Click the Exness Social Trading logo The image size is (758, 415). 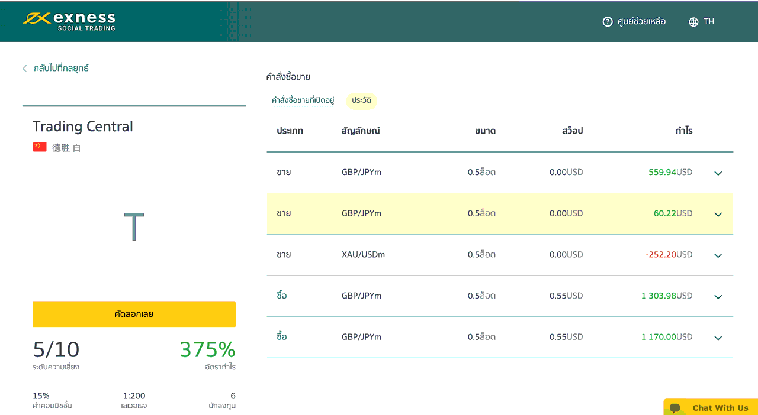point(69,21)
